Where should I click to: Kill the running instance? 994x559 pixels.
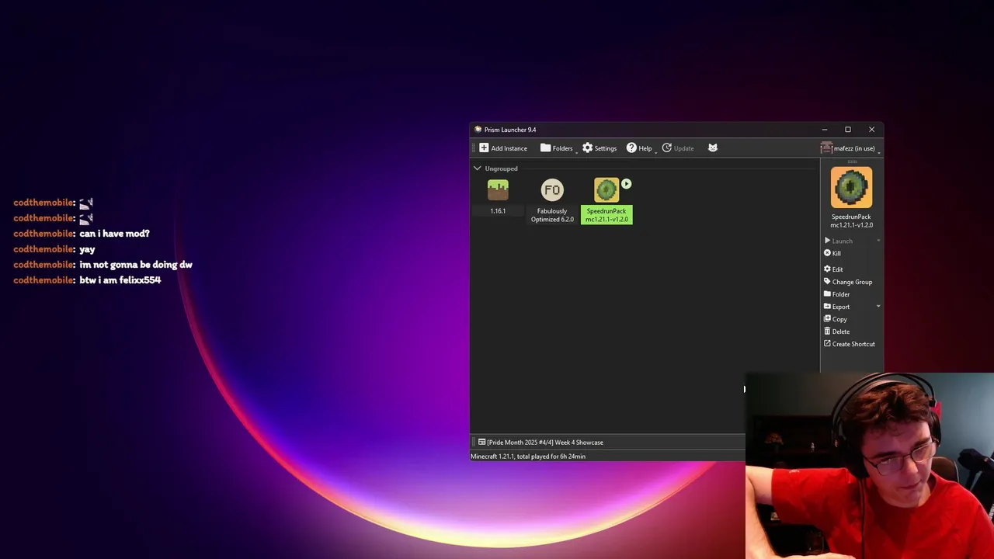[832, 253]
